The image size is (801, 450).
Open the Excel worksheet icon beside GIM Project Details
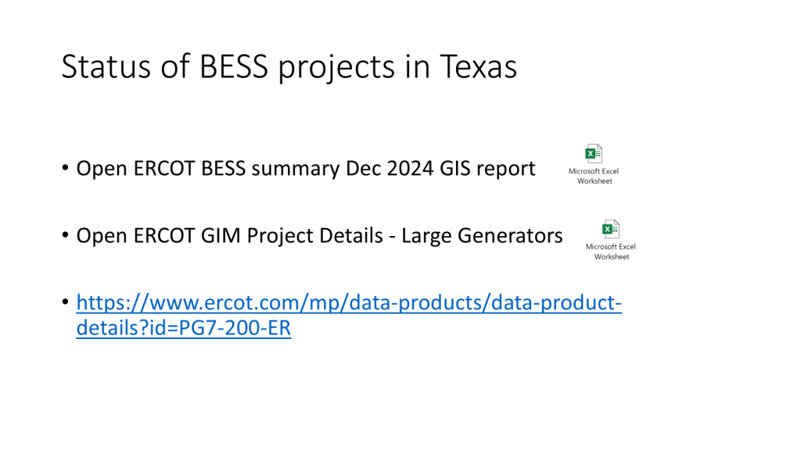[x=611, y=229]
